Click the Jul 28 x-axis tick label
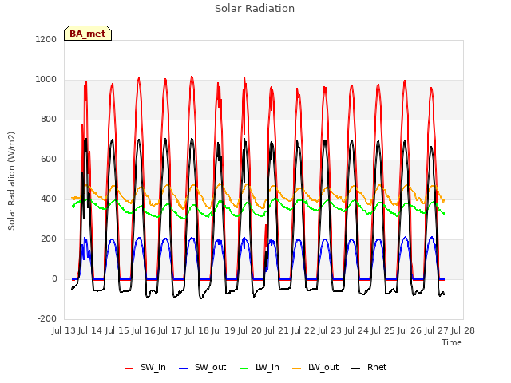Screen dimensions: 511x383 pos(463,331)
